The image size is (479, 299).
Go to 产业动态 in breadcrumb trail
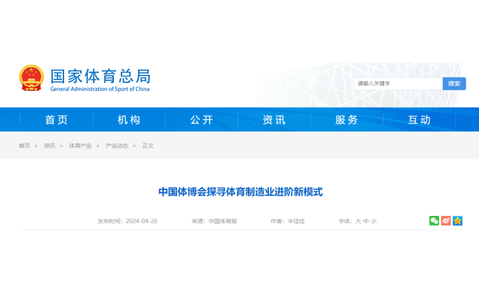117,145
